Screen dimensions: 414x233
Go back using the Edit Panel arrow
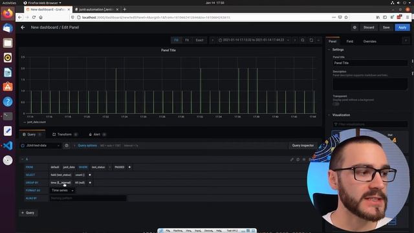pos(23,27)
